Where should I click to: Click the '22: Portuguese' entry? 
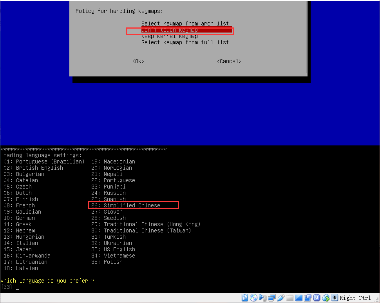click(113, 181)
